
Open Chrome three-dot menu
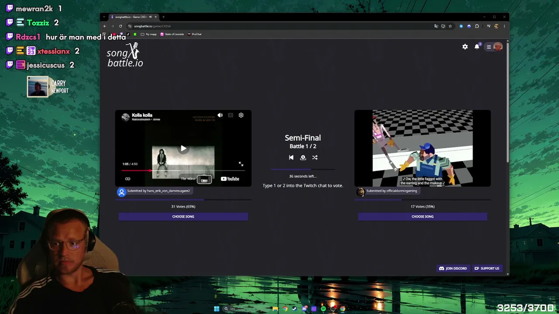coord(504,26)
